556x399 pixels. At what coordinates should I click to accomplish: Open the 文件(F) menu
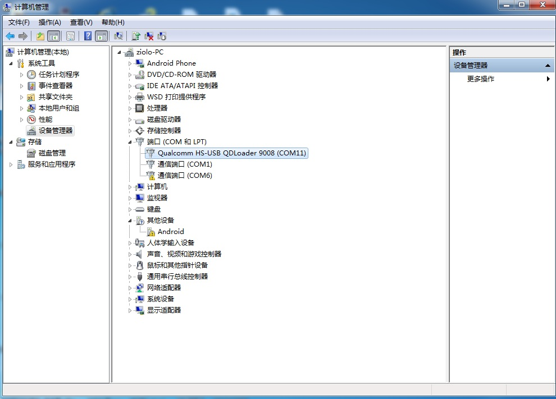(x=19, y=22)
